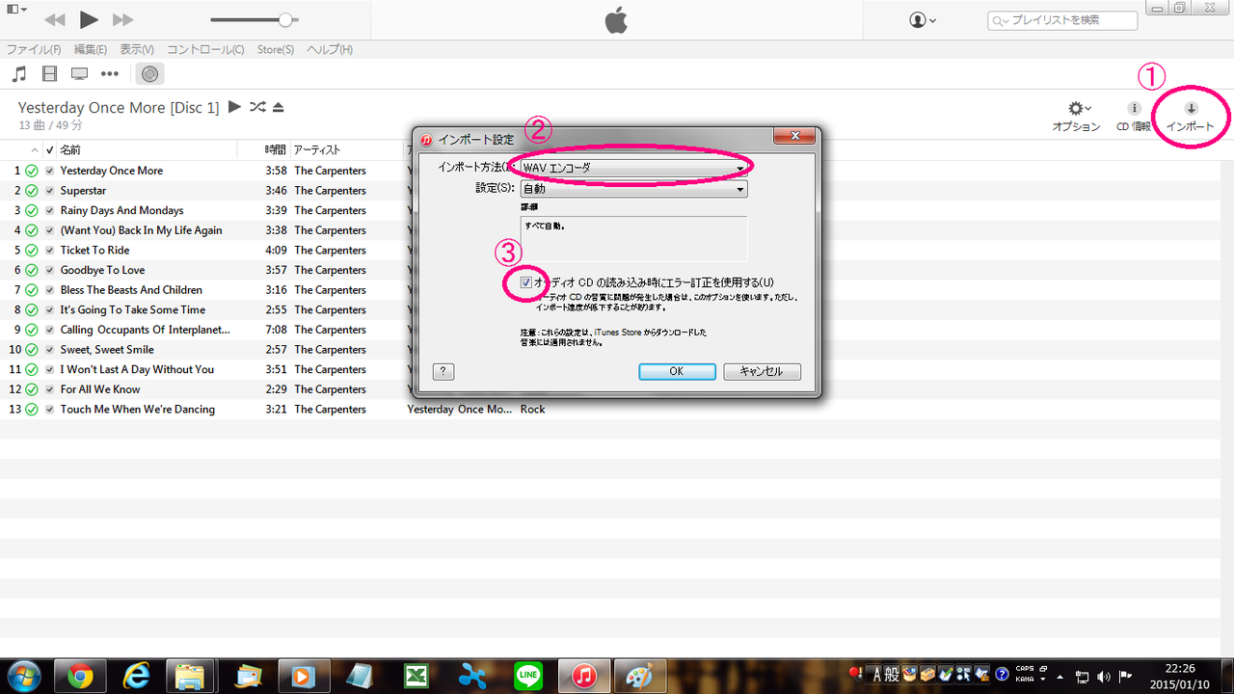This screenshot has width=1234, height=694.
Task: Open the ファイル(F) menu
Action: (x=34, y=49)
